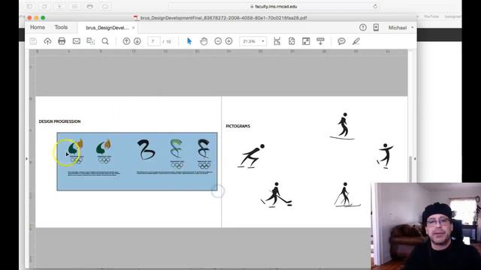Go to the previous page
The width and height of the screenshot is (481, 270).
(x=126, y=41)
